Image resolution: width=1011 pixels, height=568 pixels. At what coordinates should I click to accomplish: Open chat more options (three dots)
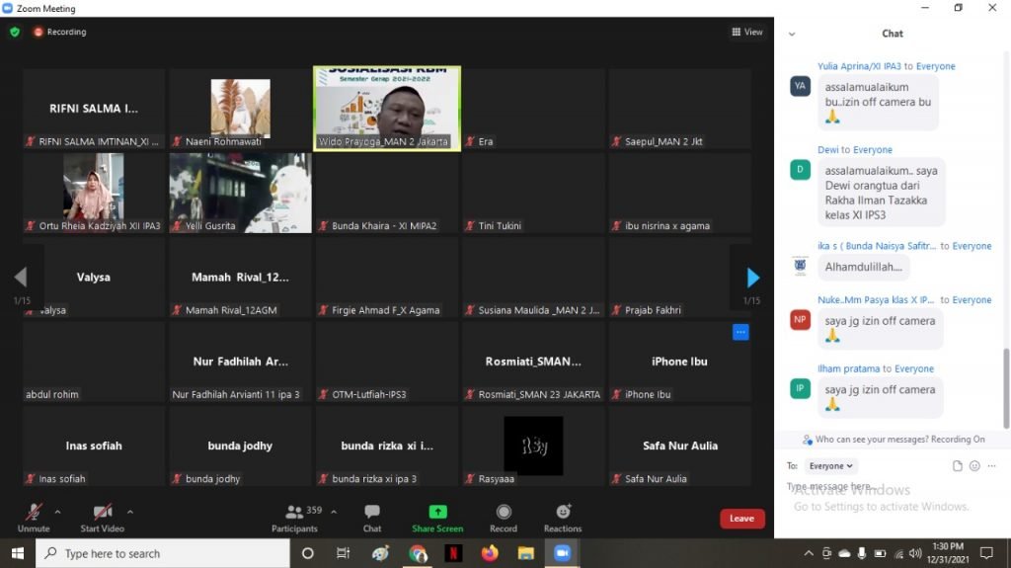(992, 466)
